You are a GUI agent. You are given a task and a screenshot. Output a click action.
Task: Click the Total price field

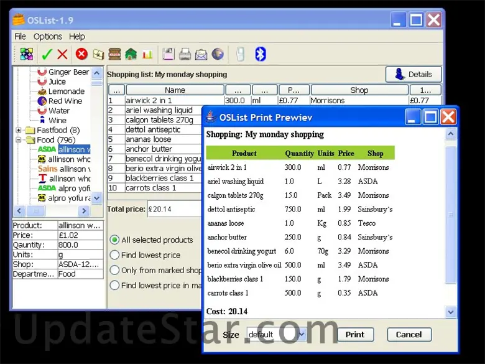click(175, 209)
